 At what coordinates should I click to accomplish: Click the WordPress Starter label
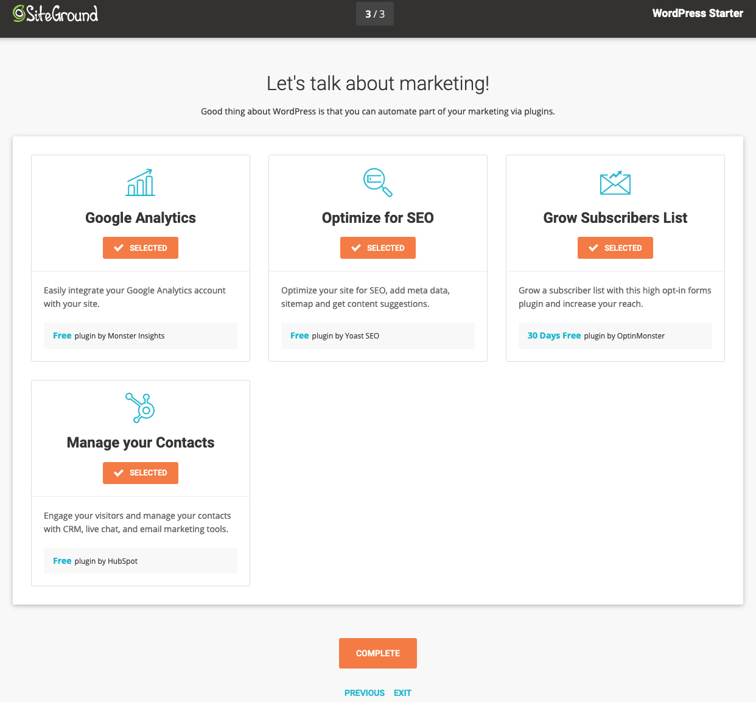tap(698, 13)
